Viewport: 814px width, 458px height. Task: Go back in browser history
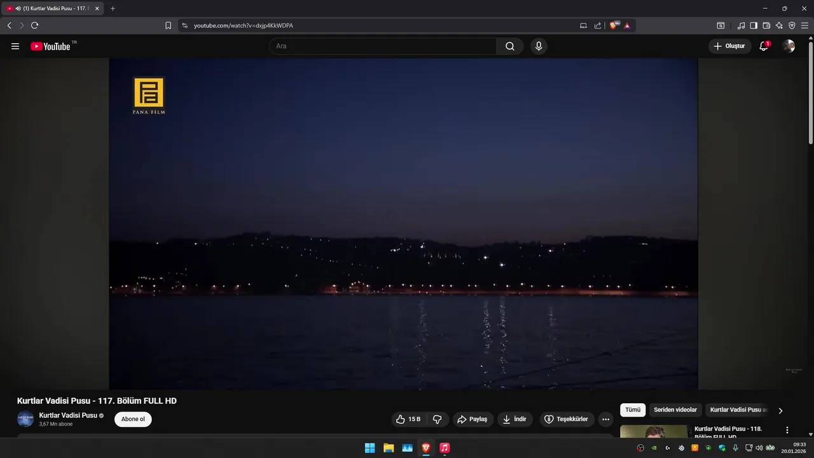coord(9,25)
